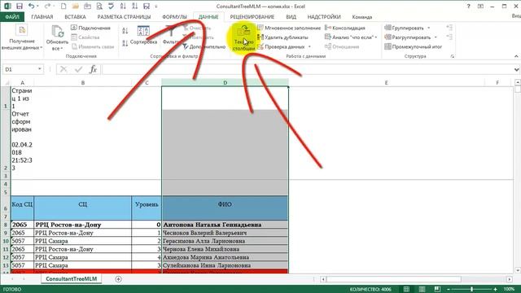
Task: Click Удалить дубликаты
Action: pos(283,37)
